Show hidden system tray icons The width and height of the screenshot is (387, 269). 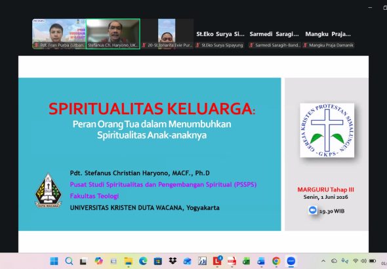point(323,261)
